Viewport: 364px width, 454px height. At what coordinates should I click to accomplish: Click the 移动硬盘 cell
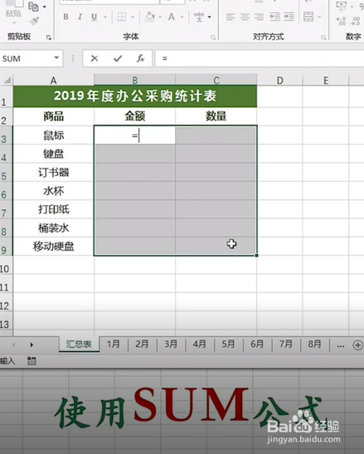[x=54, y=247]
